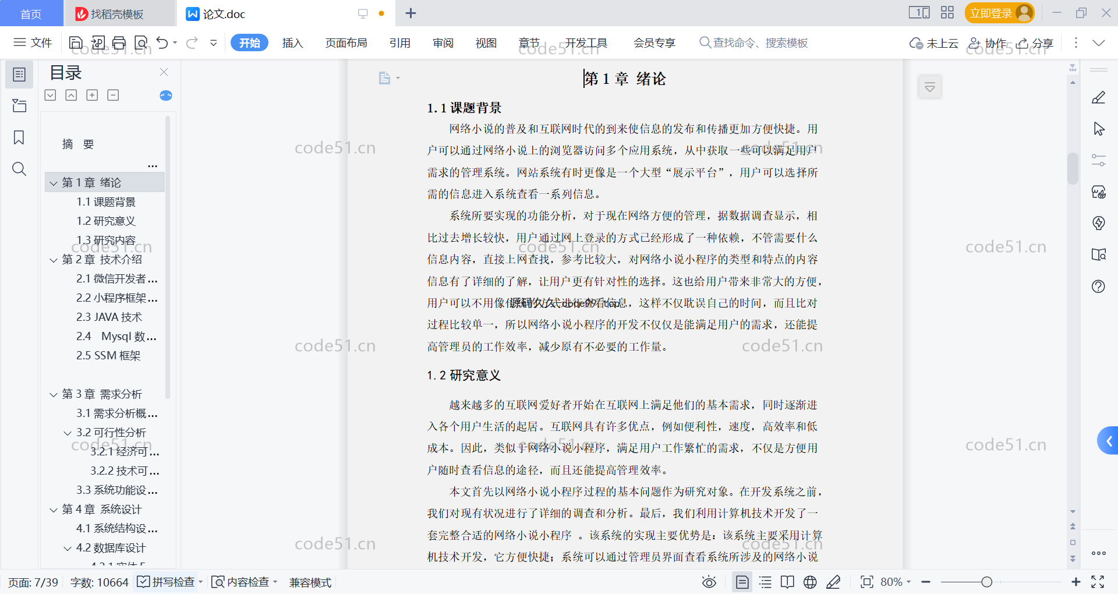
Task: Expand all headings icon in outline panel
Action: (51, 95)
